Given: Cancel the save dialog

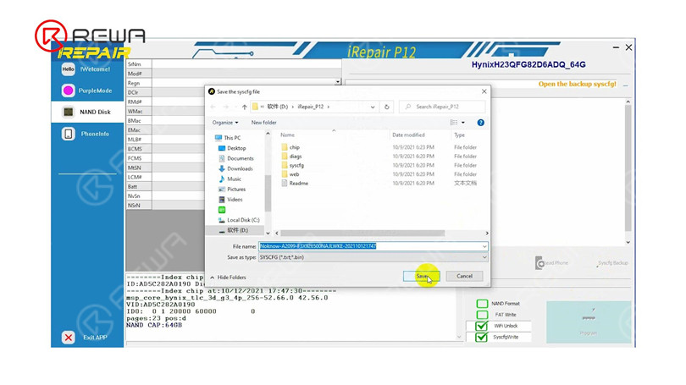Looking at the screenshot, I should [x=464, y=276].
